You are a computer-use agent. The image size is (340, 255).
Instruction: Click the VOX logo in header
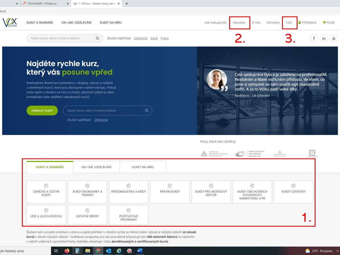pos(10,22)
